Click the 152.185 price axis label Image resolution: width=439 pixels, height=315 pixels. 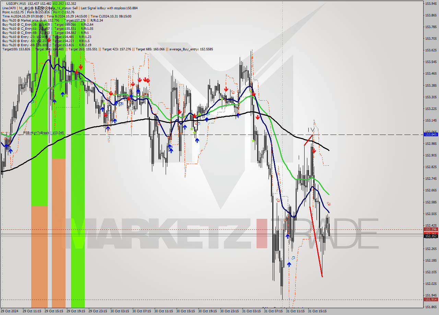(431, 260)
